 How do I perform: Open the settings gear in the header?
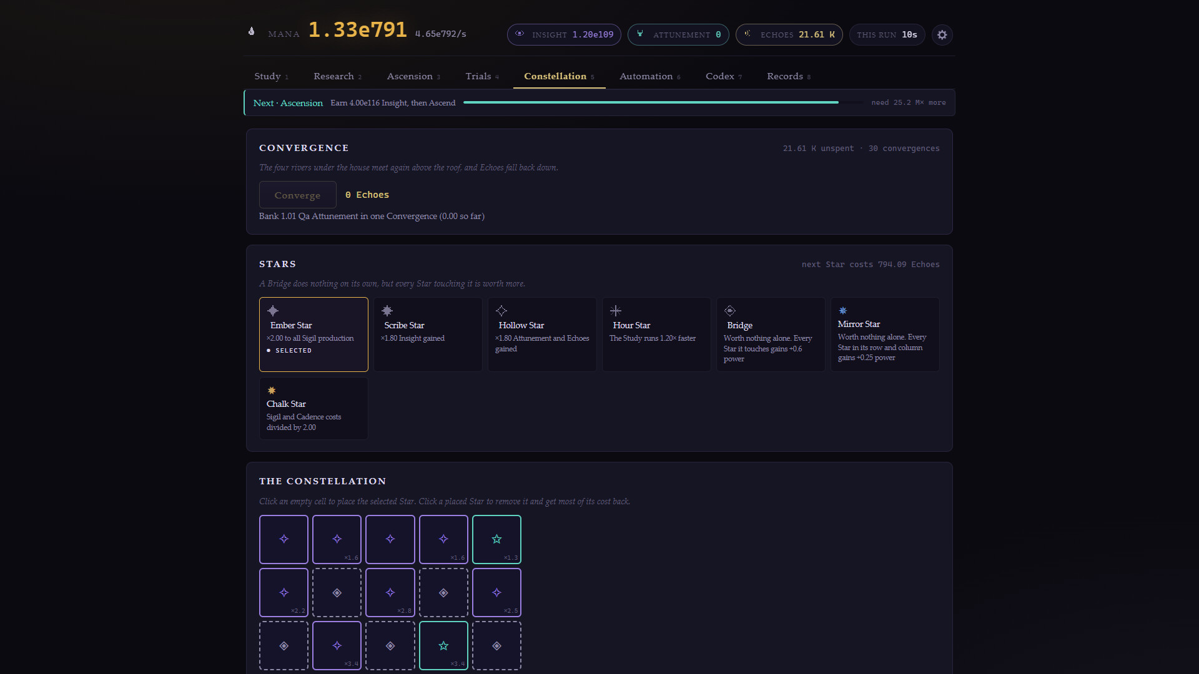(x=942, y=35)
